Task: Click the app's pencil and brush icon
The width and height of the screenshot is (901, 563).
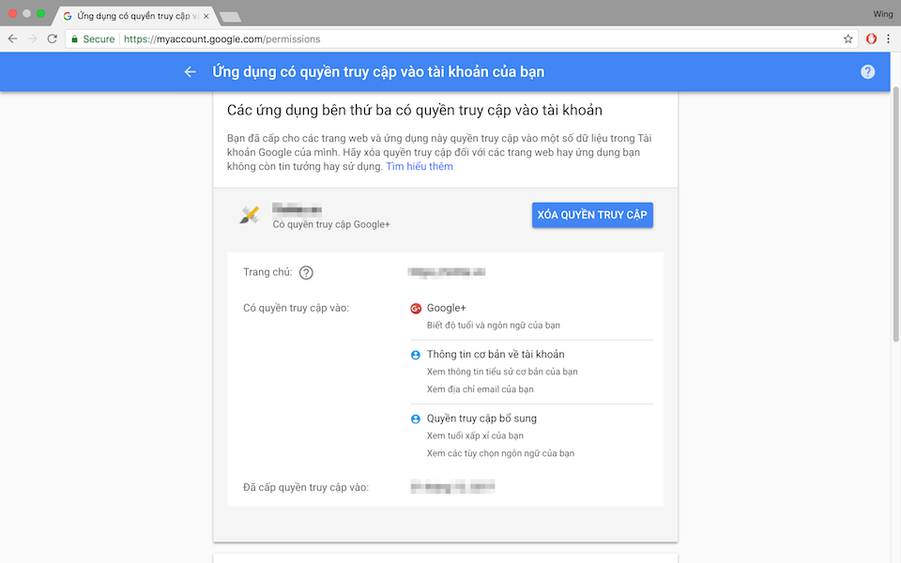Action: [x=250, y=216]
